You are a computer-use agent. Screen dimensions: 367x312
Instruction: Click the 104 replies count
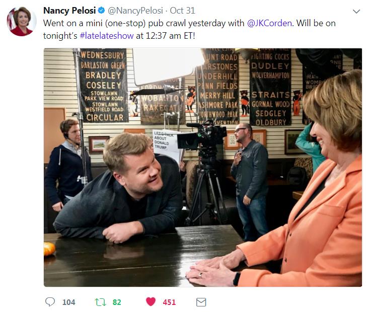point(68,302)
